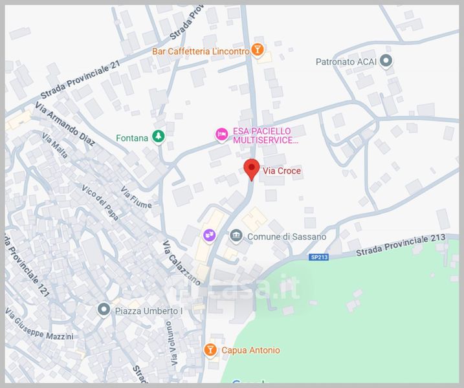
Task: Click the Patronato ACAI marker icon
Action: (x=386, y=61)
